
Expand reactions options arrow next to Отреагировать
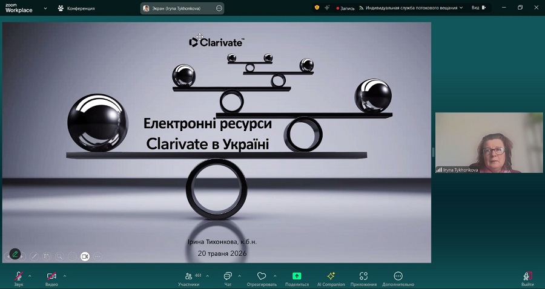point(275,276)
